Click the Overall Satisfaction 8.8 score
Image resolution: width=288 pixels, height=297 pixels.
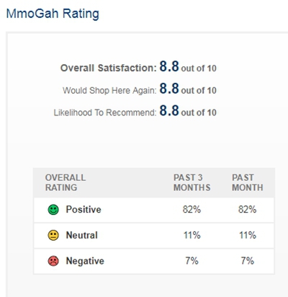click(x=169, y=66)
